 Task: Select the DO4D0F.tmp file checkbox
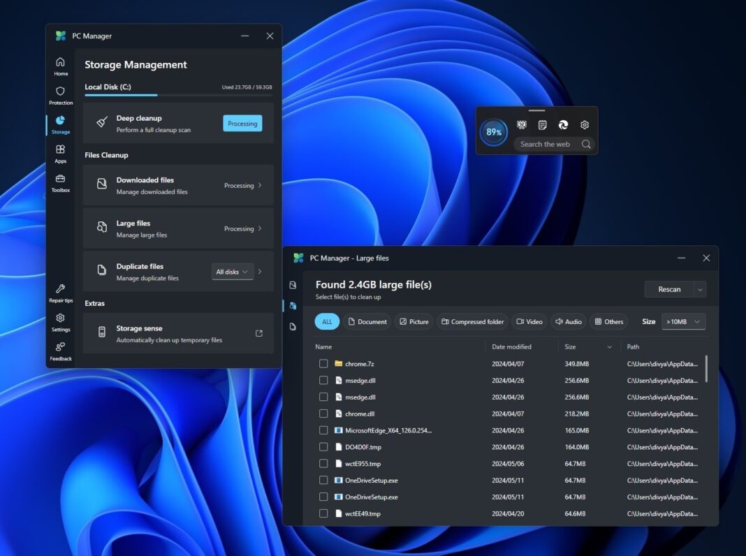tap(323, 446)
